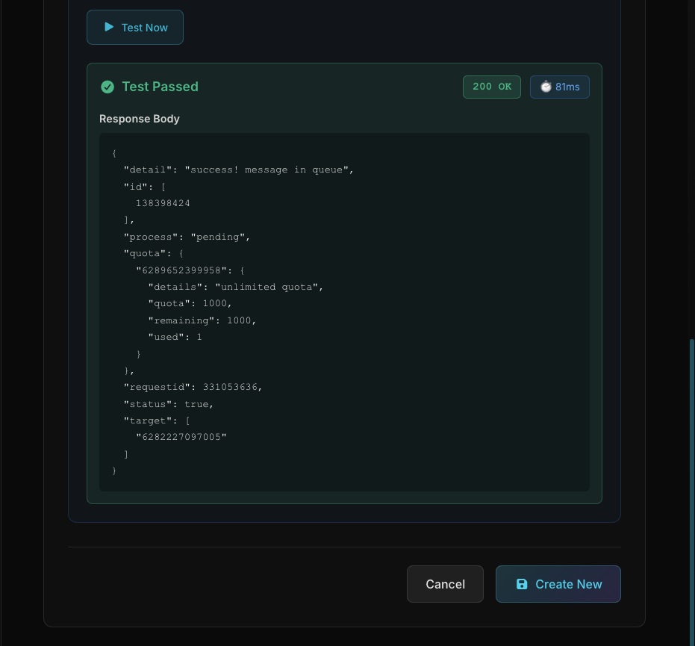Click the play icon in Test Now
The height and width of the screenshot is (646, 695).
click(x=110, y=27)
